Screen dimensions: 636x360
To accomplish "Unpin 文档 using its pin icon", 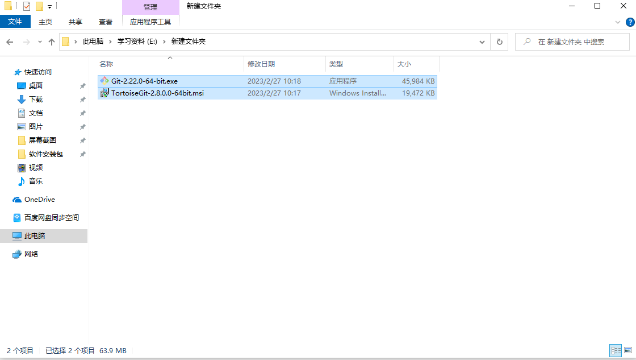I will coord(83,113).
